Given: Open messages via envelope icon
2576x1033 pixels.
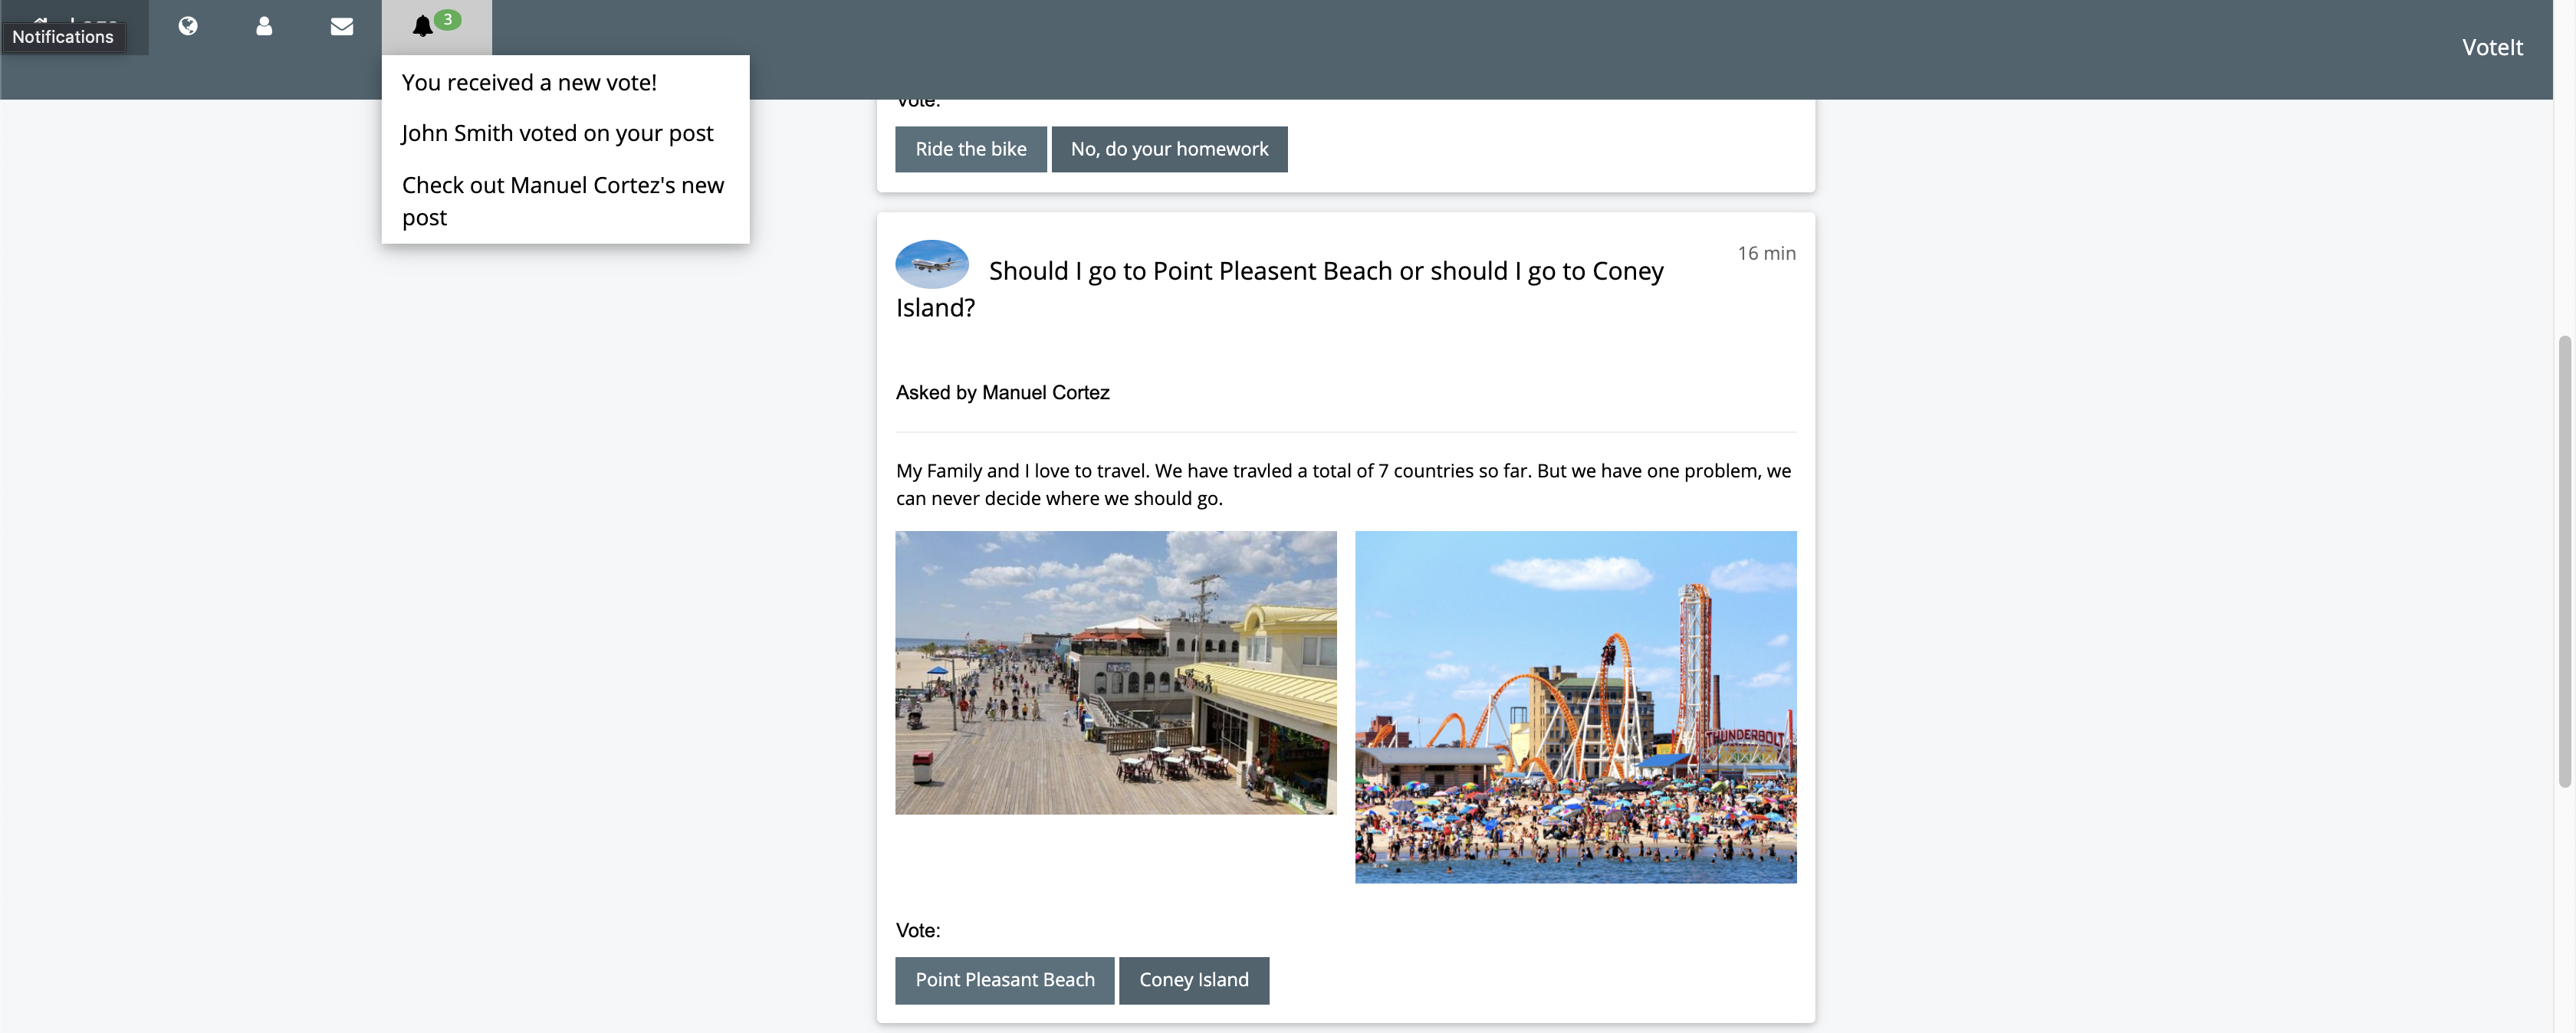Looking at the screenshot, I should point(341,26).
